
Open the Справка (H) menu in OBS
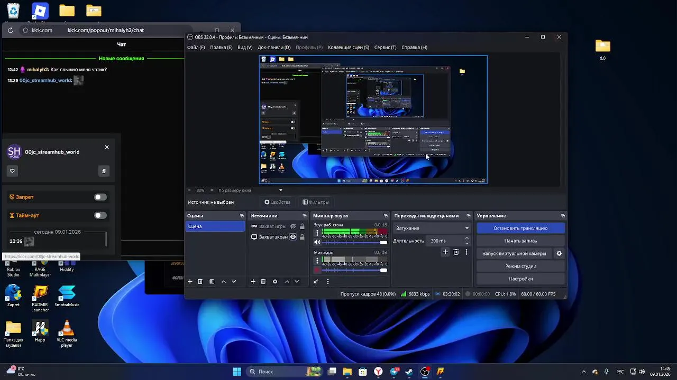[x=414, y=47]
